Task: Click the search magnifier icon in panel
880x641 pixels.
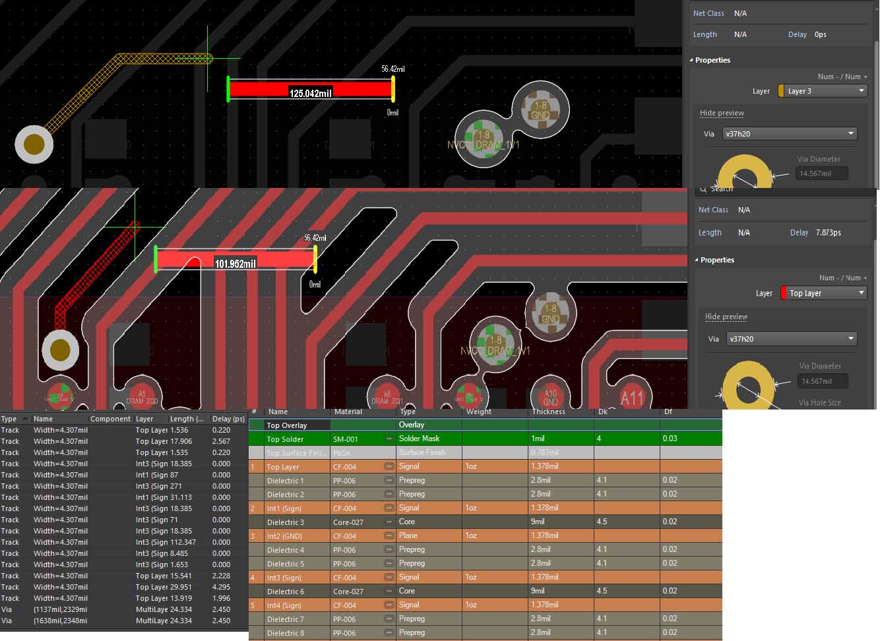Action: 703,189
